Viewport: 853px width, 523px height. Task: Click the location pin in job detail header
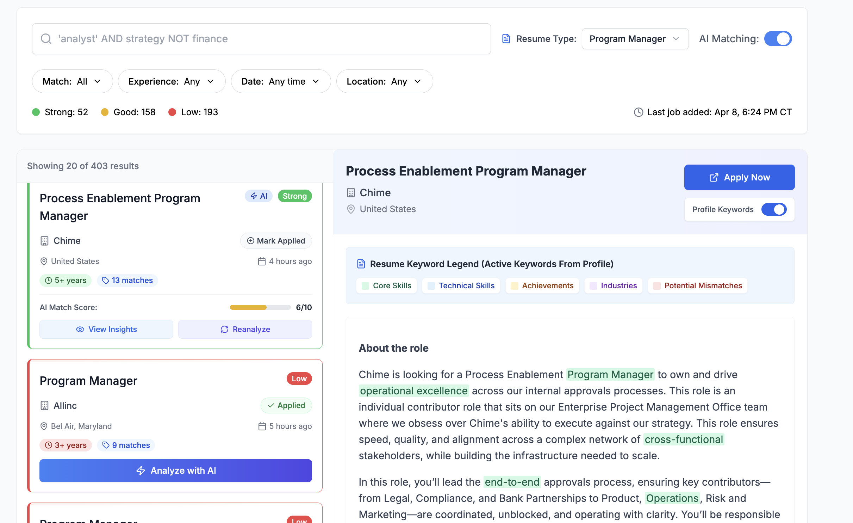[x=351, y=209]
